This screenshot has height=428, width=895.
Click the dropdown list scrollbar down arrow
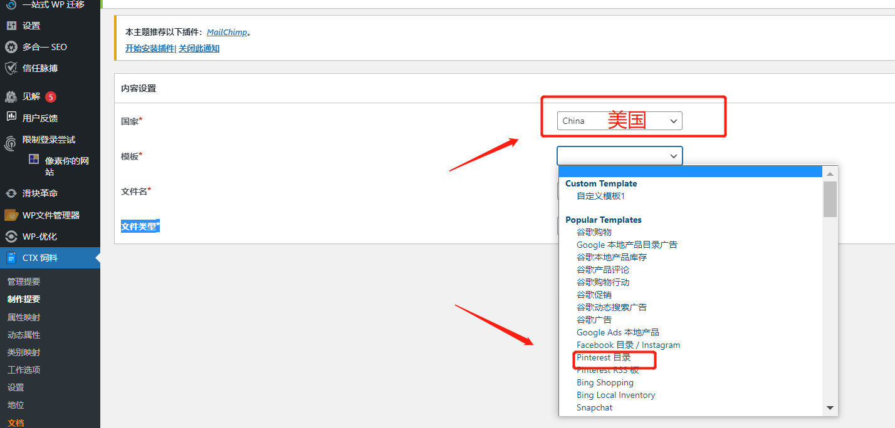click(830, 408)
